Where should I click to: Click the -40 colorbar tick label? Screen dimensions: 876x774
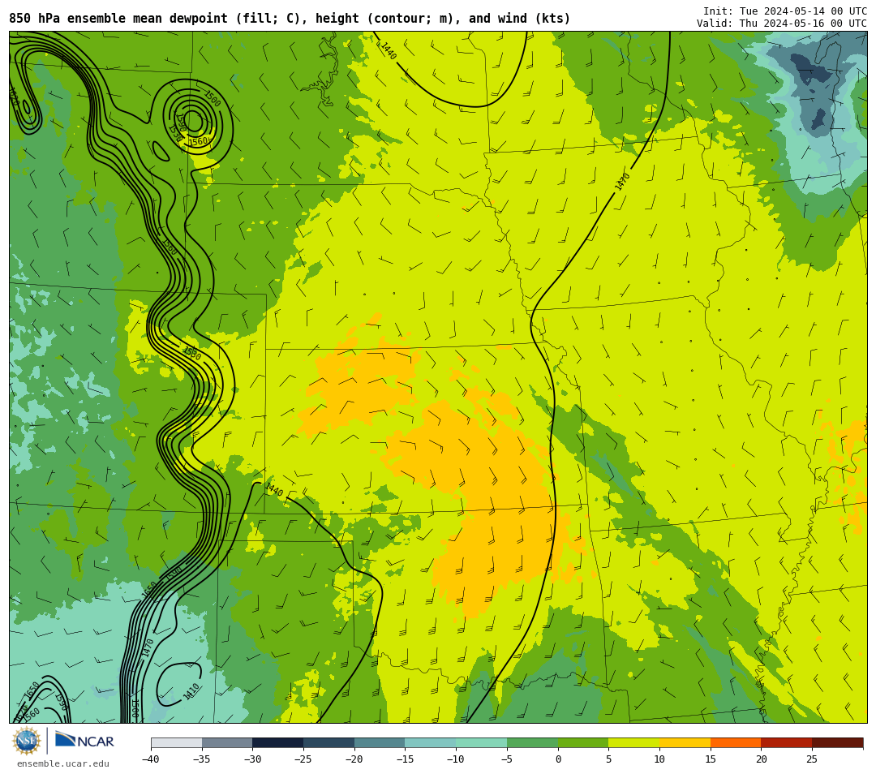pos(150,759)
